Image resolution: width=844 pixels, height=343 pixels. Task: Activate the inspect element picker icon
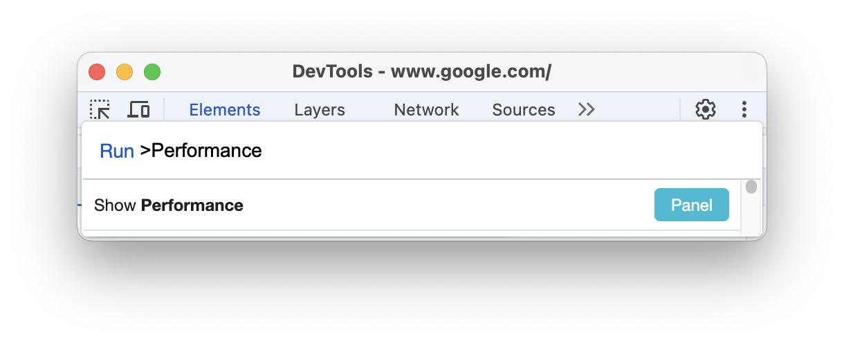click(100, 109)
